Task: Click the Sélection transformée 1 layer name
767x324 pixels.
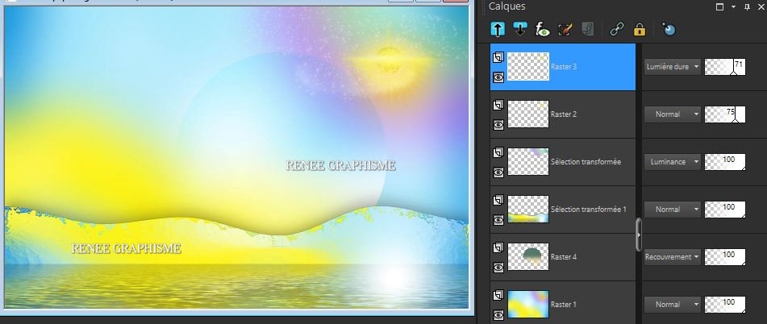Action: 589,210
